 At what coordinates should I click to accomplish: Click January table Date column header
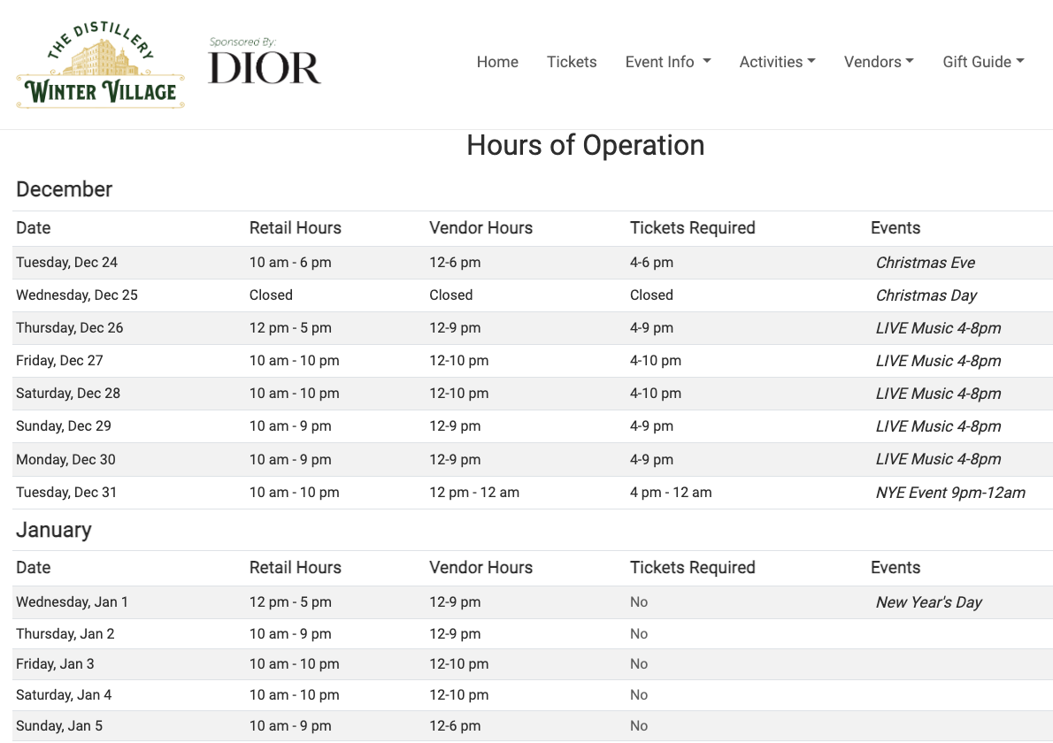pos(34,568)
